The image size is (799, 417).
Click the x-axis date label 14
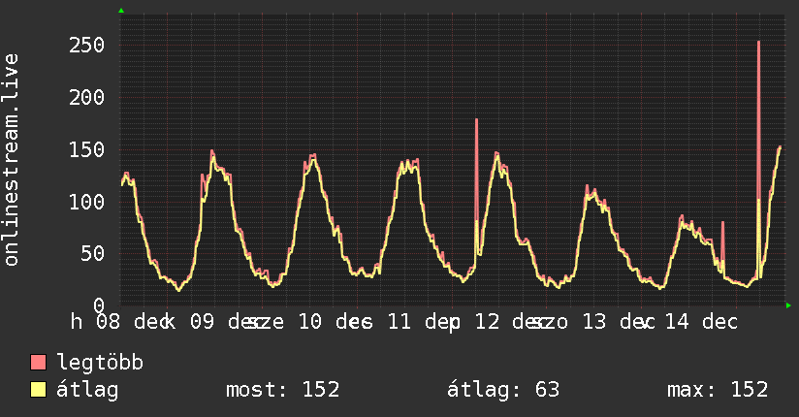pyautogui.click(x=677, y=322)
